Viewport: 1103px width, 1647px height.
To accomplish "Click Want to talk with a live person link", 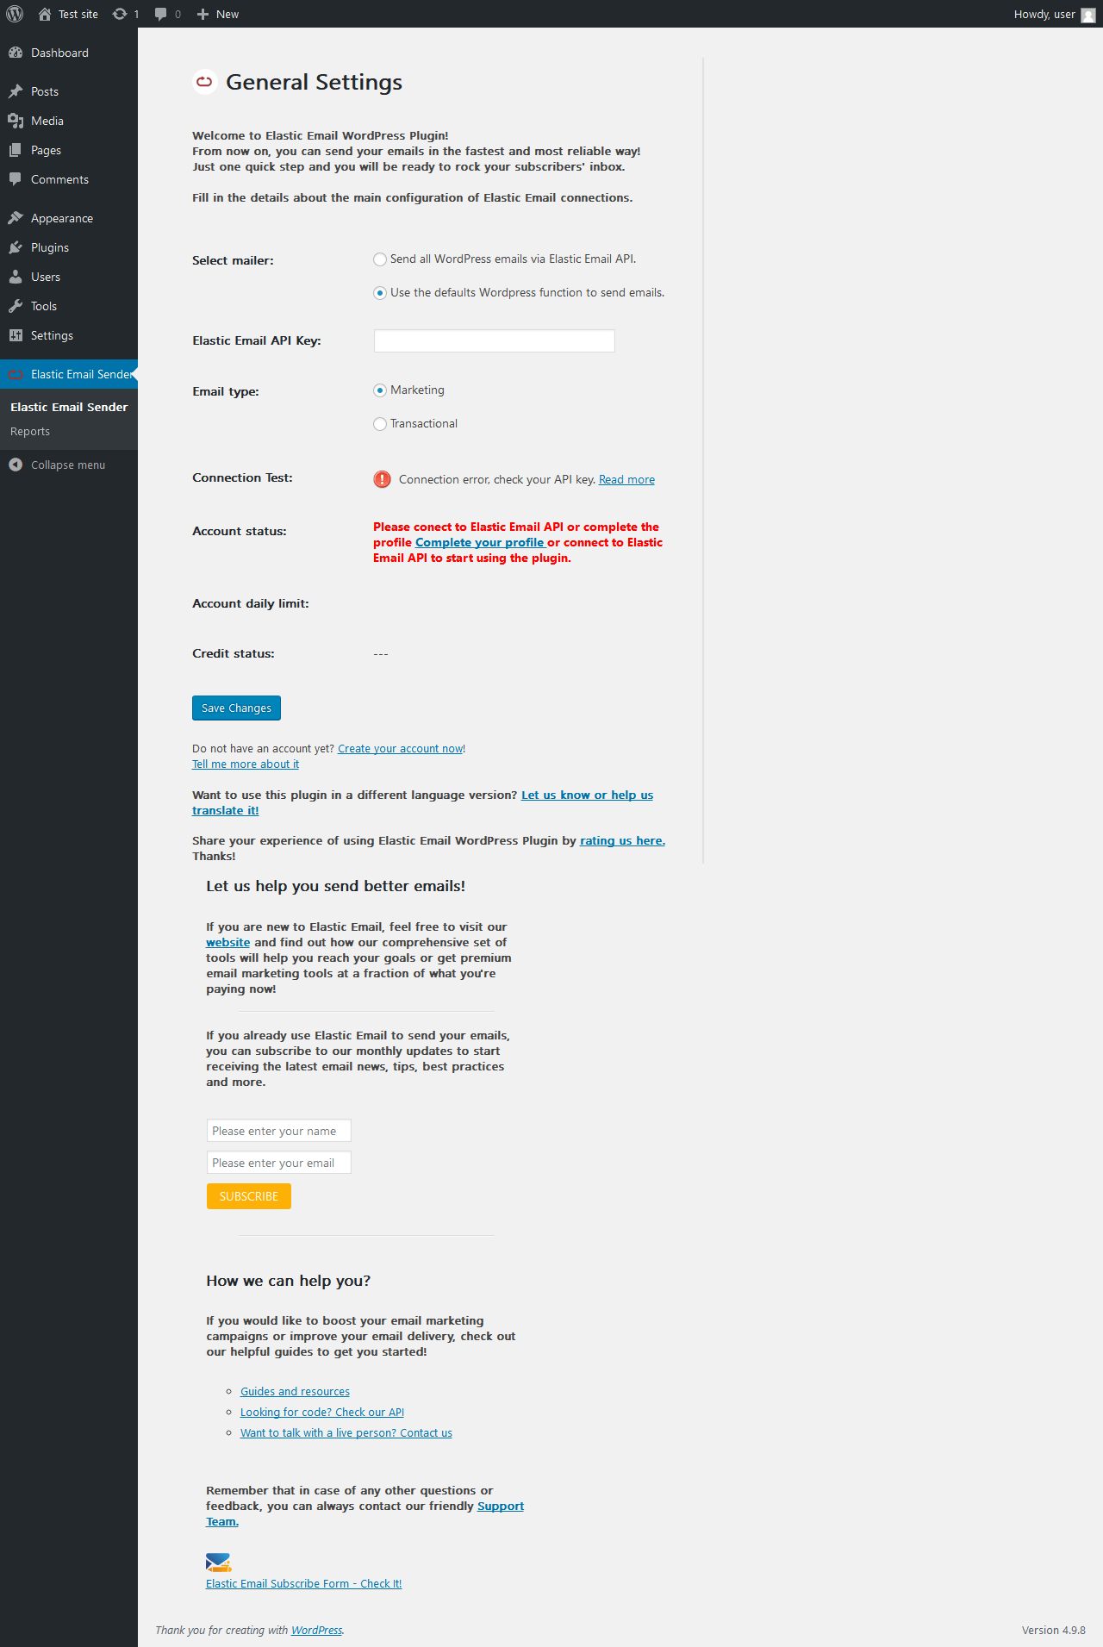I will [x=346, y=1433].
